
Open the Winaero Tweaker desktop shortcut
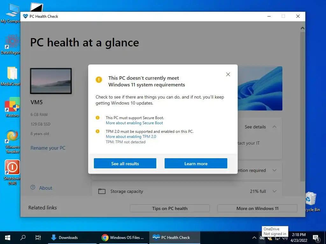12,141
